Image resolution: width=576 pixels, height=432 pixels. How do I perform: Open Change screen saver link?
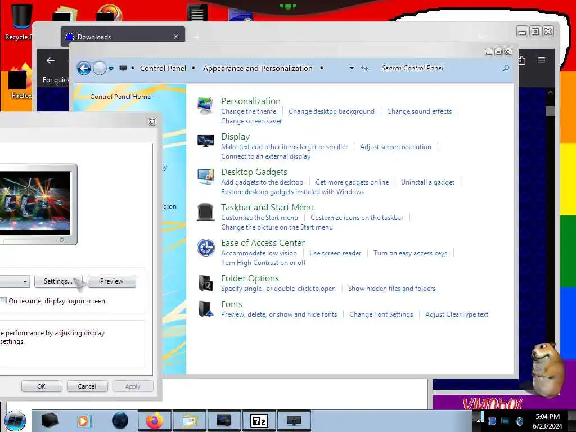point(251,121)
